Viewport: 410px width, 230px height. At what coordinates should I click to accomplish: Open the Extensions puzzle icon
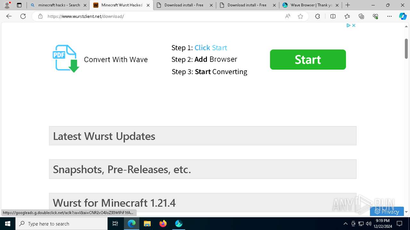pos(317,16)
